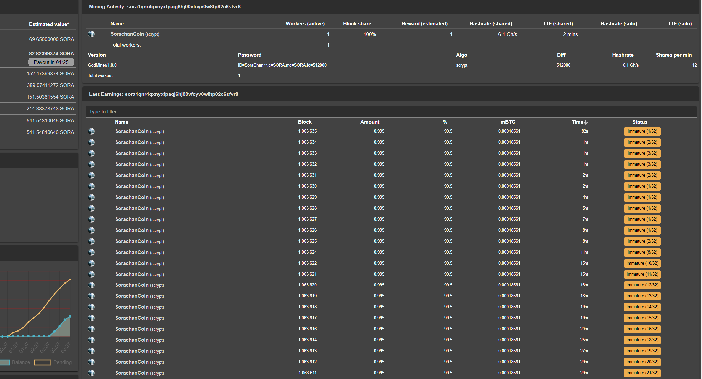Click the coin icon for block 1 063 634

pyautogui.click(x=91, y=142)
